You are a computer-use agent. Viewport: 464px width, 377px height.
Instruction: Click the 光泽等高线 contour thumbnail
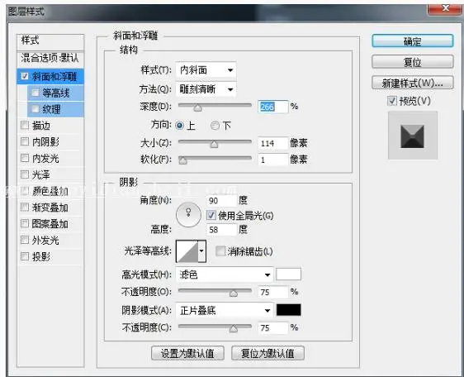coord(187,251)
